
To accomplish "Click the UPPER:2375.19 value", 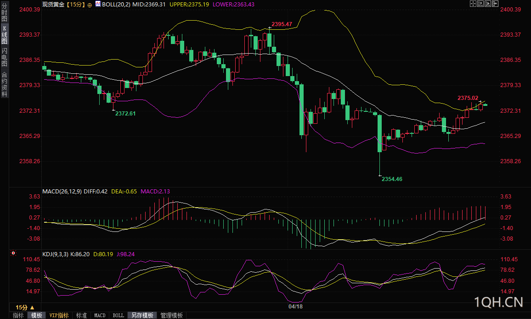I will (189, 5).
